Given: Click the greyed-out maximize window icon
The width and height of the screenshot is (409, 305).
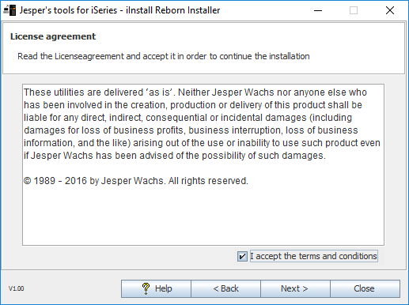Looking at the screenshot, I should tap(354, 10).
